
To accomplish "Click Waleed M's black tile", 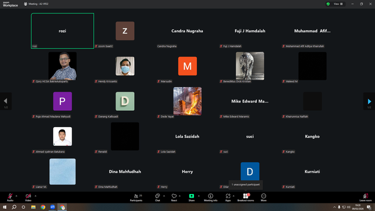I will 312,66.
